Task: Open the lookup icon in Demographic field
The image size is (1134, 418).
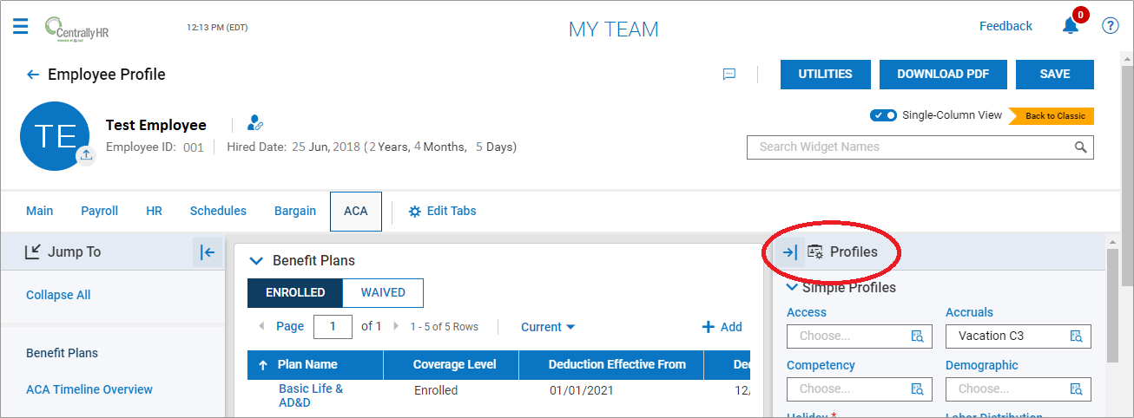Action: (1076, 389)
